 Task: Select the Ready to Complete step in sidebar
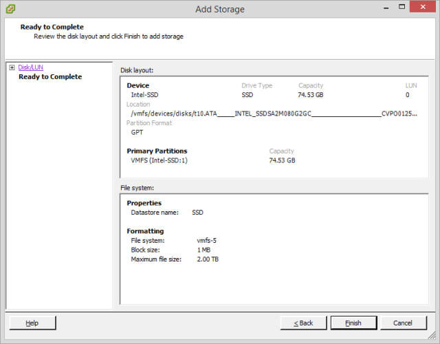50,76
